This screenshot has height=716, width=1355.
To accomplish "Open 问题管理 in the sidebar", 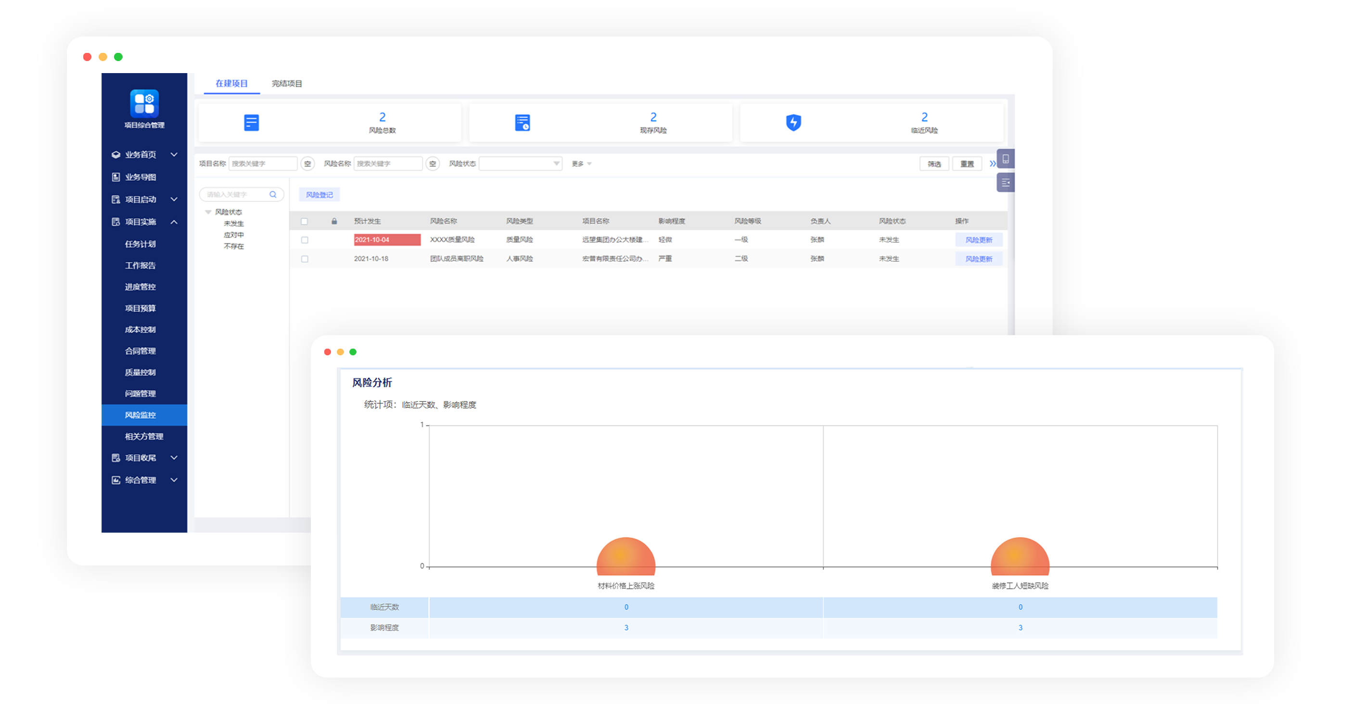I will pyautogui.click(x=140, y=394).
